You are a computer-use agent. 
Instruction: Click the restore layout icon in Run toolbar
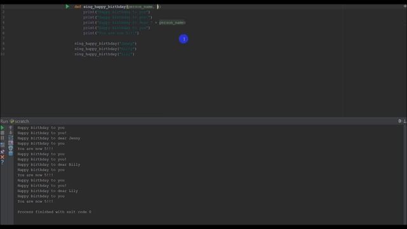[x=3, y=144]
